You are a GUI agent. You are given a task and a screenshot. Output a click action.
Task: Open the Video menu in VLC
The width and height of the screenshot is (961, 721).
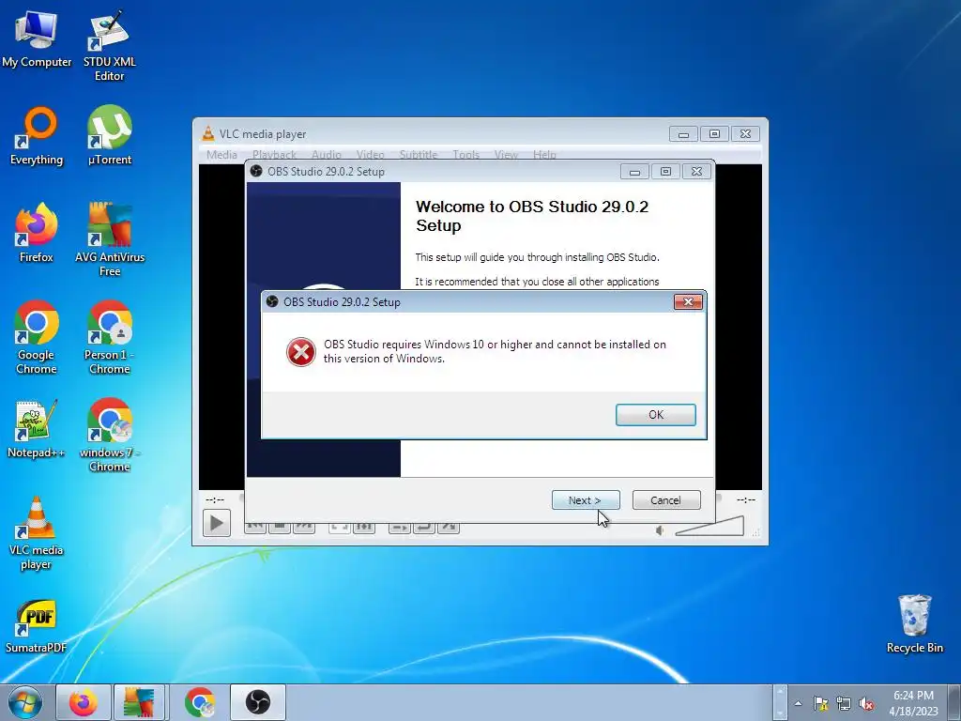[370, 155]
